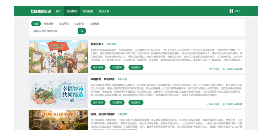
Task: Switch to the 社区服务 nav tab
Action: click(88, 11)
